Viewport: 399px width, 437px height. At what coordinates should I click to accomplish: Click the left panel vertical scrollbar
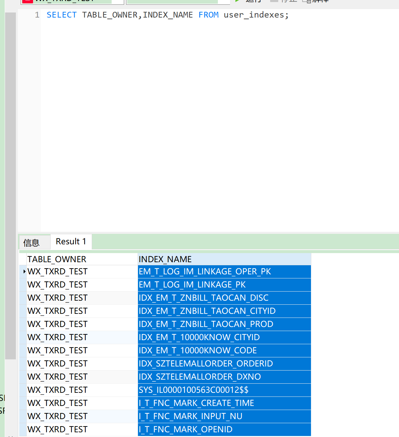10,186
